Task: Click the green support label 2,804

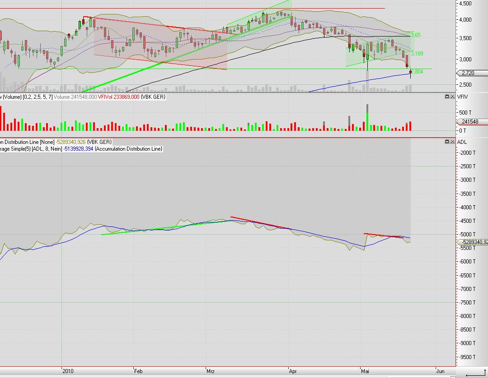Action: [x=418, y=72]
